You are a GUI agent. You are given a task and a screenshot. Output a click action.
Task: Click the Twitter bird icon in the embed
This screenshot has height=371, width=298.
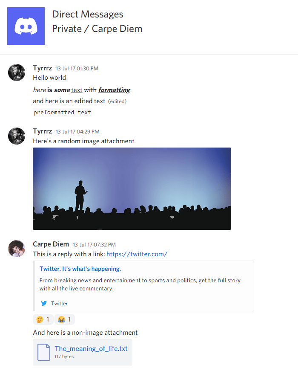pyautogui.click(x=43, y=303)
